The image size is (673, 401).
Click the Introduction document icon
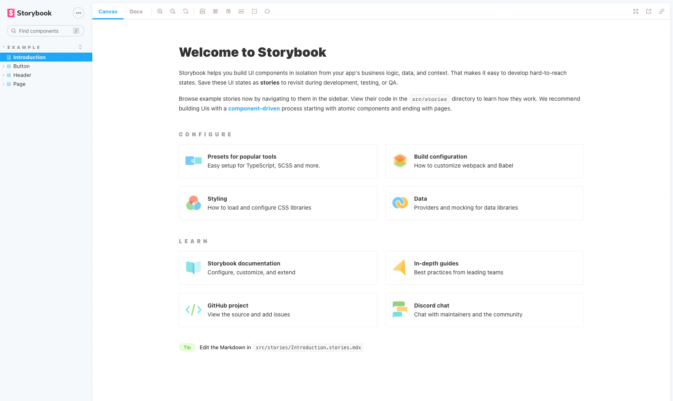(9, 57)
